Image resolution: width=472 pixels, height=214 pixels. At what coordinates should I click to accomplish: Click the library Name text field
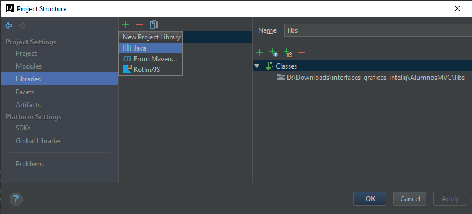378,30
